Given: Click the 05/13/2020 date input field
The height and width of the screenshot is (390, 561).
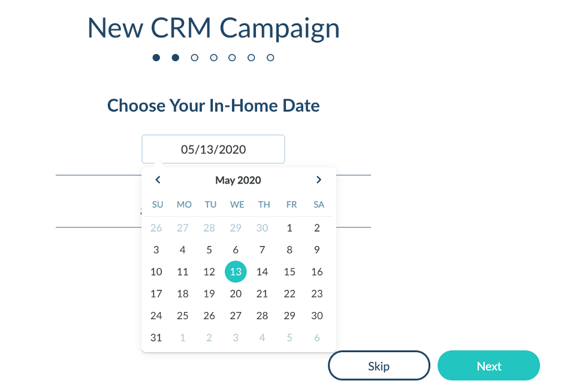Looking at the screenshot, I should 213,149.
